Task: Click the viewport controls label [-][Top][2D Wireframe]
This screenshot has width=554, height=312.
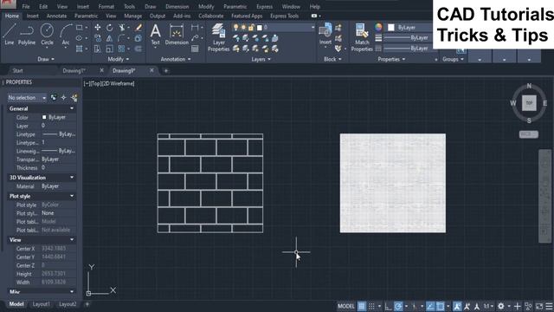Action: point(109,84)
